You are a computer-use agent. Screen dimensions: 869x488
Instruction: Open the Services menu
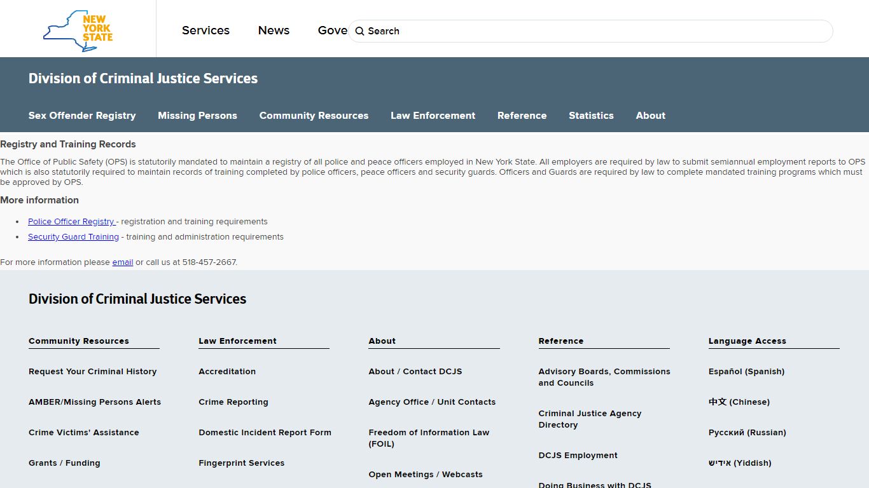(205, 30)
